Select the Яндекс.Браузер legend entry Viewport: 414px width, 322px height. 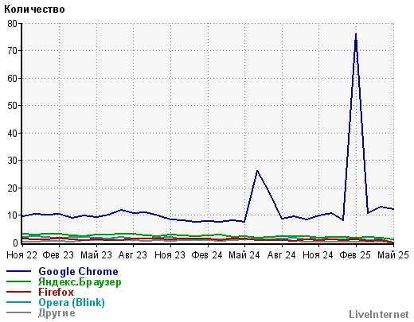(x=80, y=281)
